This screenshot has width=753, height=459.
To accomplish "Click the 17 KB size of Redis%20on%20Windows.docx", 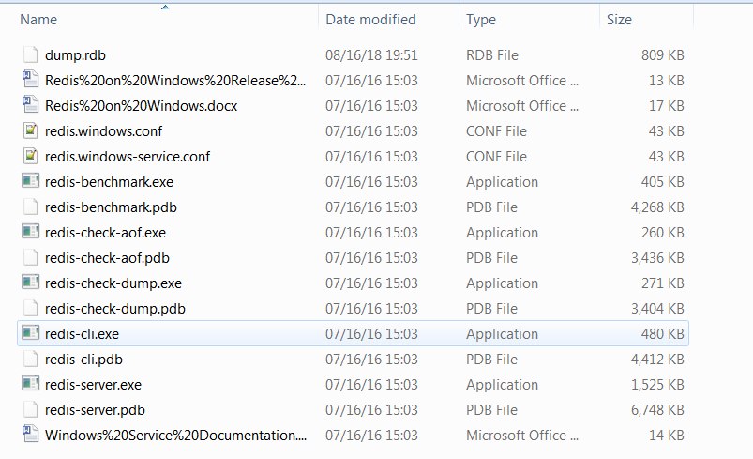I will click(666, 106).
